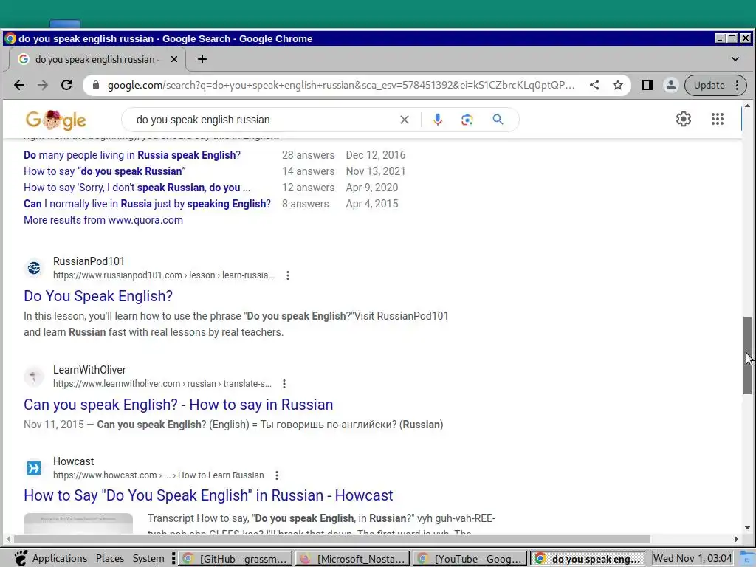This screenshot has width=756, height=567.
Task: Open the Howcast 'How to Say Do You Speak English' result
Action: coord(208,495)
